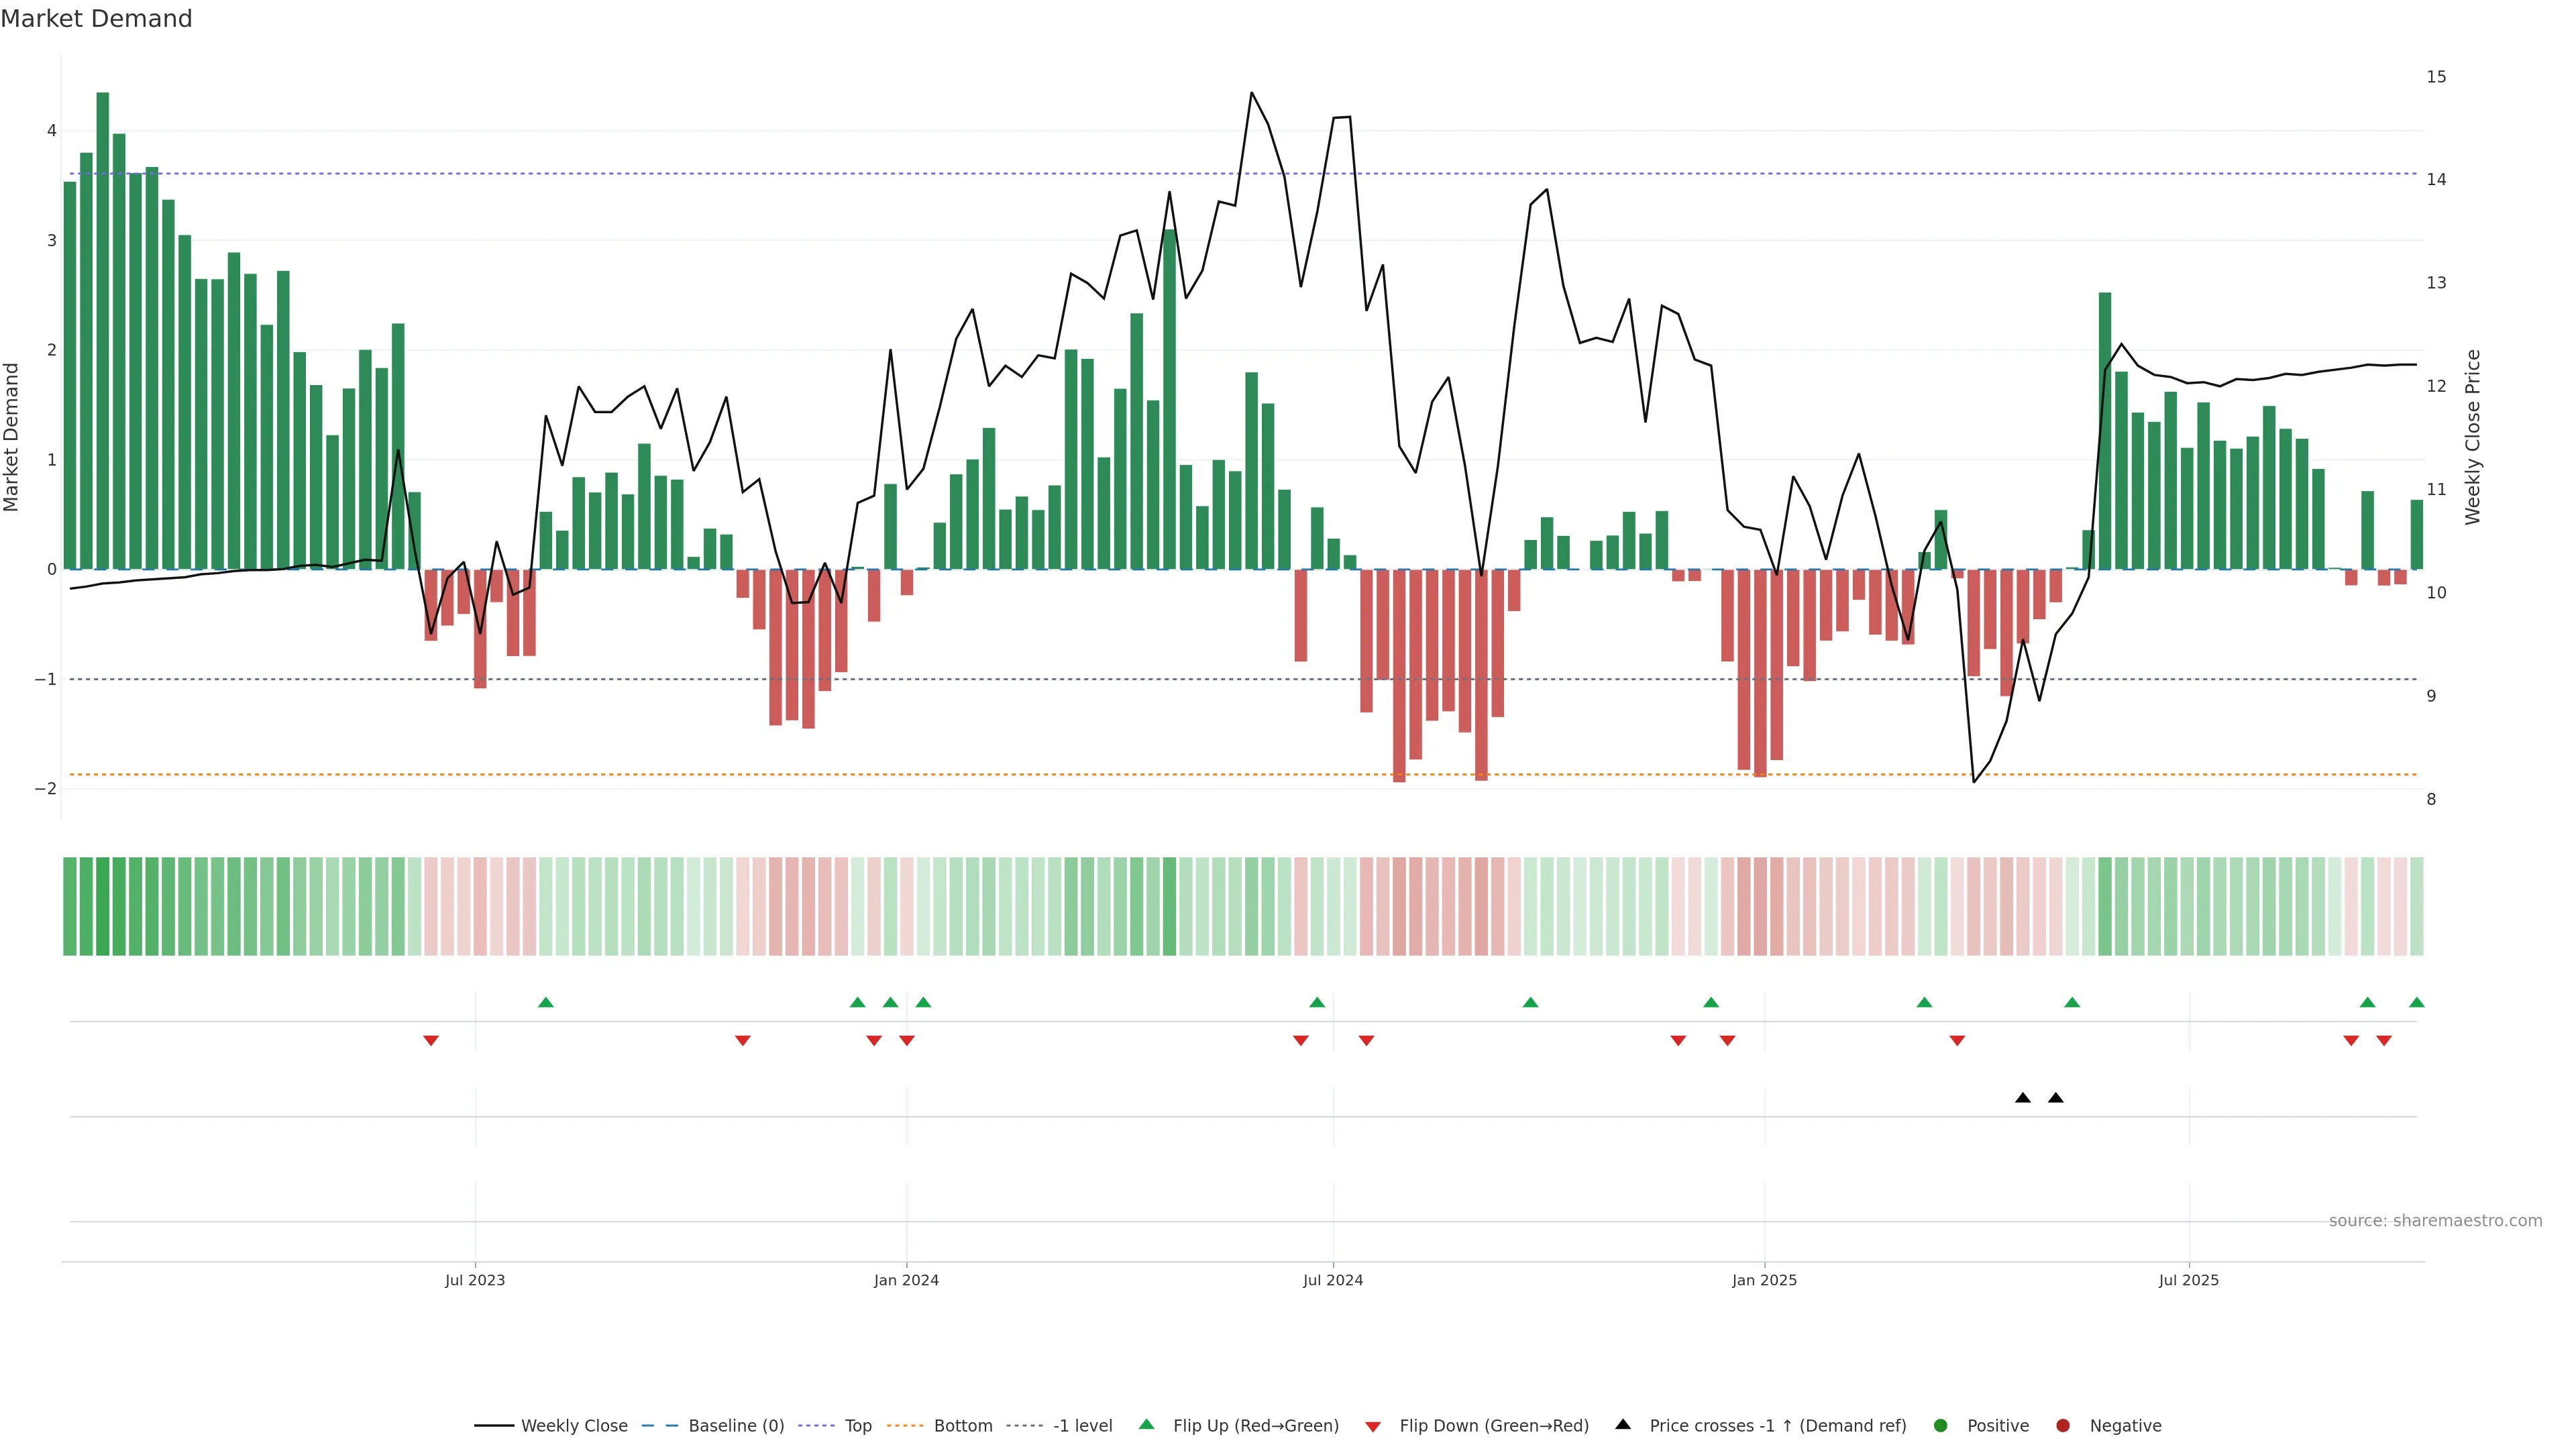Click the red Negative circle legend icon
The image size is (2576, 1449).
click(x=2063, y=1425)
